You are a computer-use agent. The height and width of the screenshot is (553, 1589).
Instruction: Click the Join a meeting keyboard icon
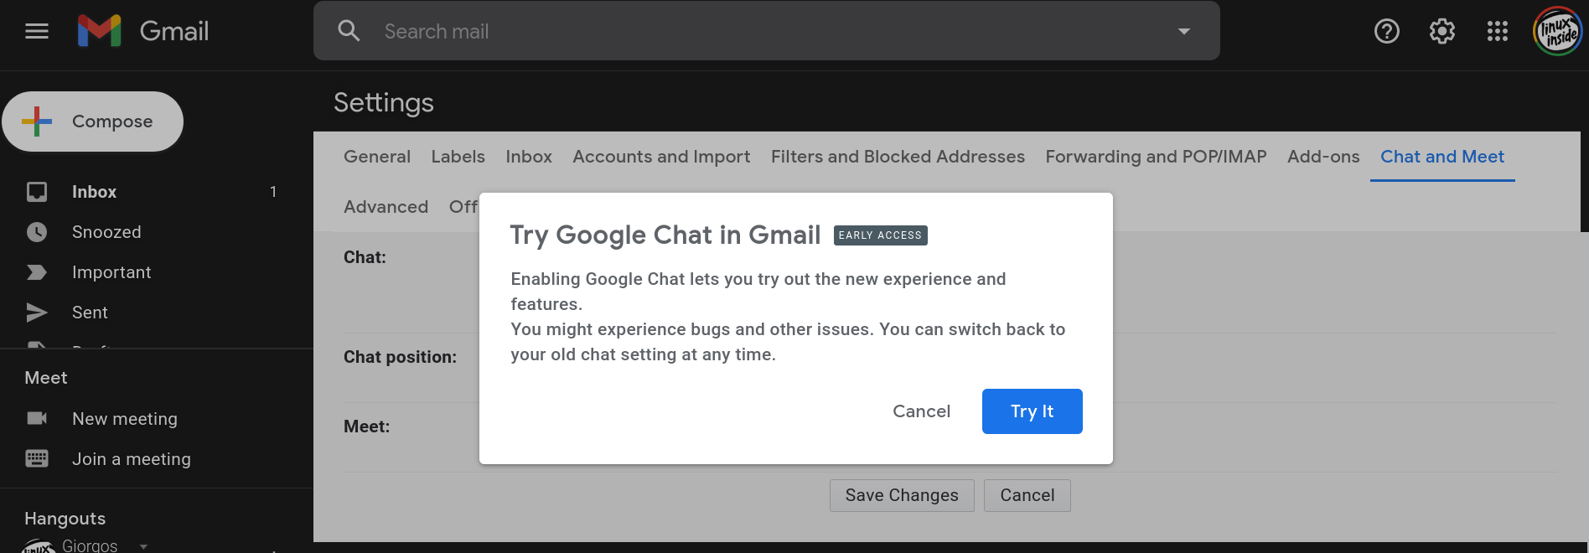point(37,458)
